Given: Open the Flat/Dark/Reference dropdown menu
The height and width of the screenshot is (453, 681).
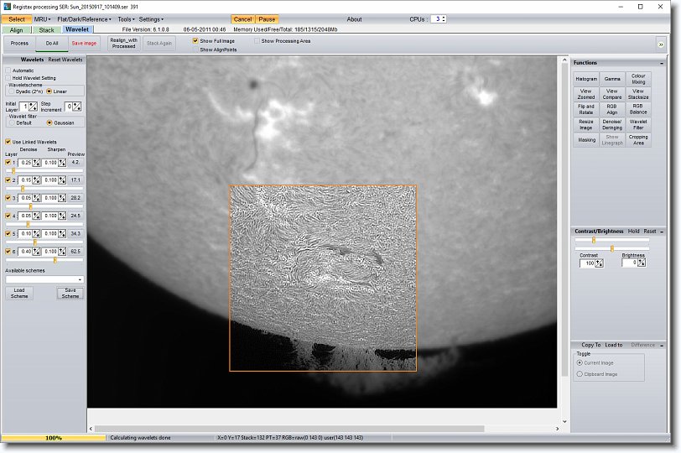Looking at the screenshot, I should (84, 19).
